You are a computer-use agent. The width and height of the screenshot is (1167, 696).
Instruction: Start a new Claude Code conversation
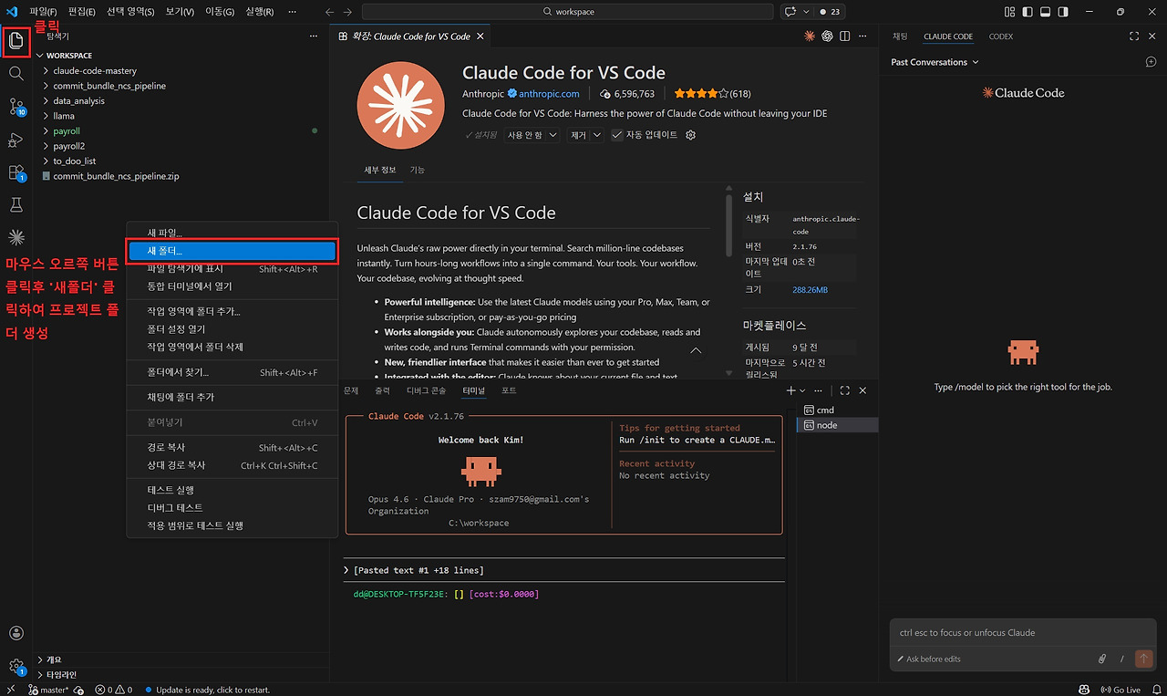1151,62
